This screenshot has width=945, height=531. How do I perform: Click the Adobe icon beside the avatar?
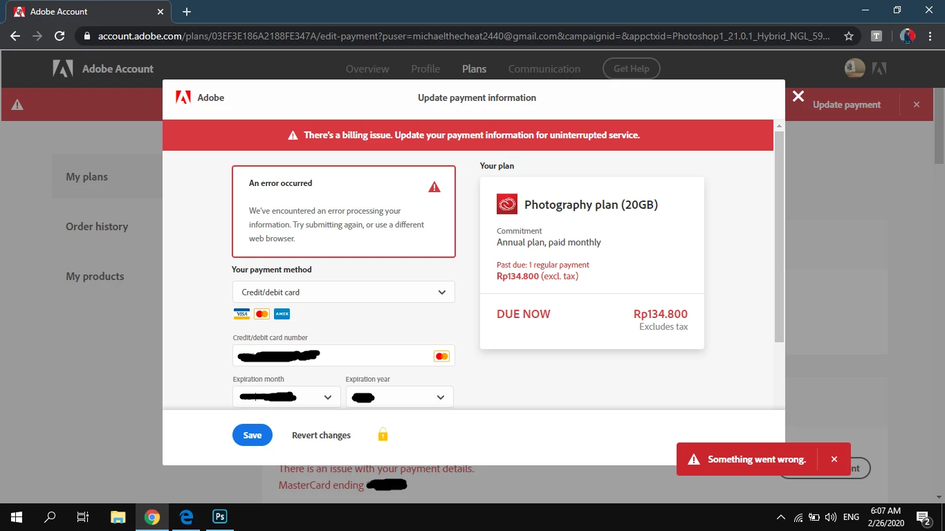[x=879, y=68]
